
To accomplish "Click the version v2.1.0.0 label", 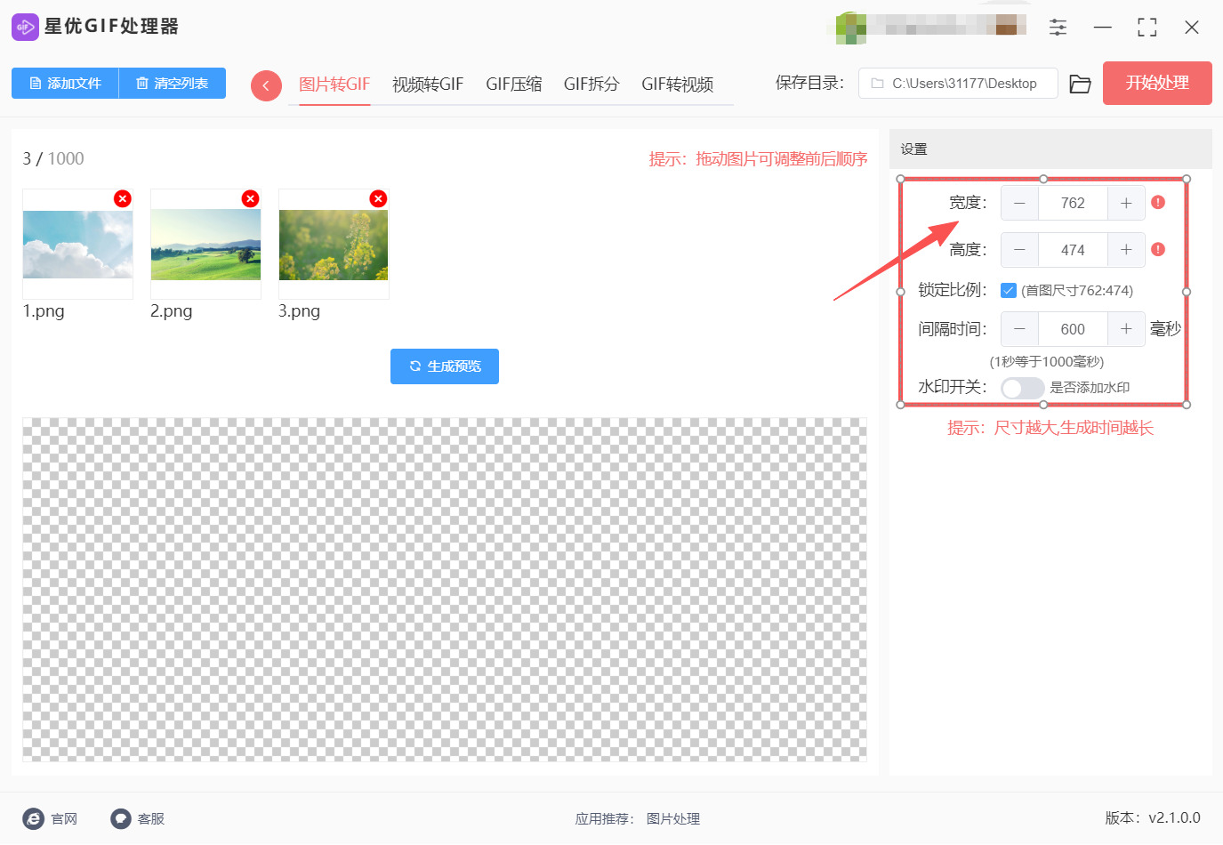I will 1153,818.
